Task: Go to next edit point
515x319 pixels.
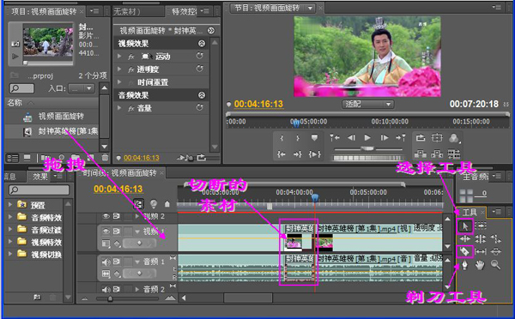Action: [x=401, y=137]
